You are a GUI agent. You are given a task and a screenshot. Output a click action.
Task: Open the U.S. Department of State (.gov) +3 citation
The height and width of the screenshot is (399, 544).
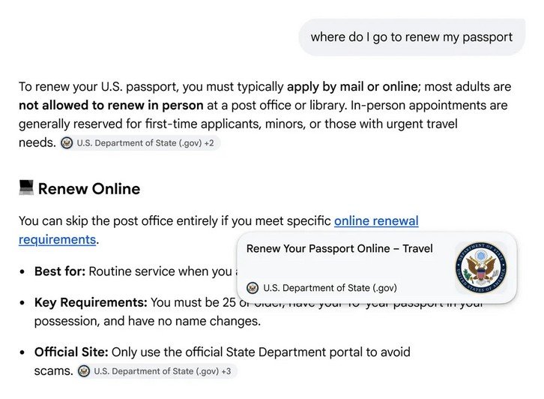[157, 371]
